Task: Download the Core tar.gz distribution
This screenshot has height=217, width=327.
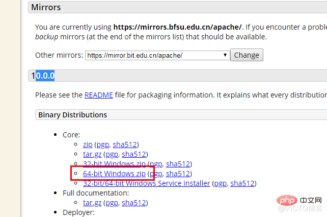Action: [92, 154]
